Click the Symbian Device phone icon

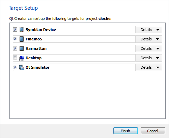22,30
